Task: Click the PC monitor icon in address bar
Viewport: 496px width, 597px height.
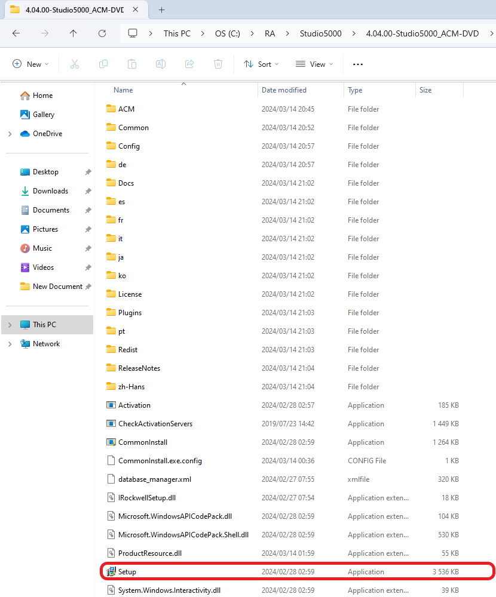Action: [x=132, y=33]
